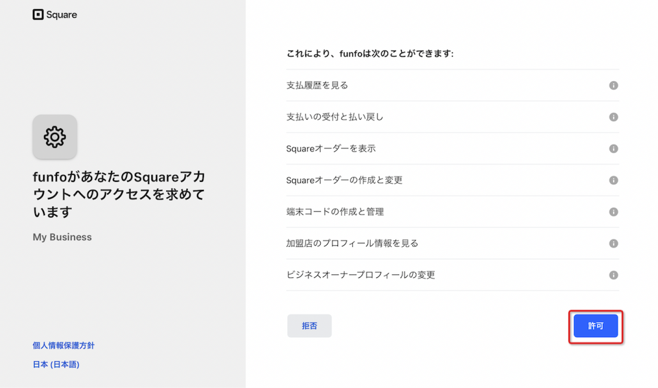Image resolution: width=658 pixels, height=388 pixels.
Task: Click the ビジネスオーナープロフィールの変更 text
Action: [x=361, y=275]
